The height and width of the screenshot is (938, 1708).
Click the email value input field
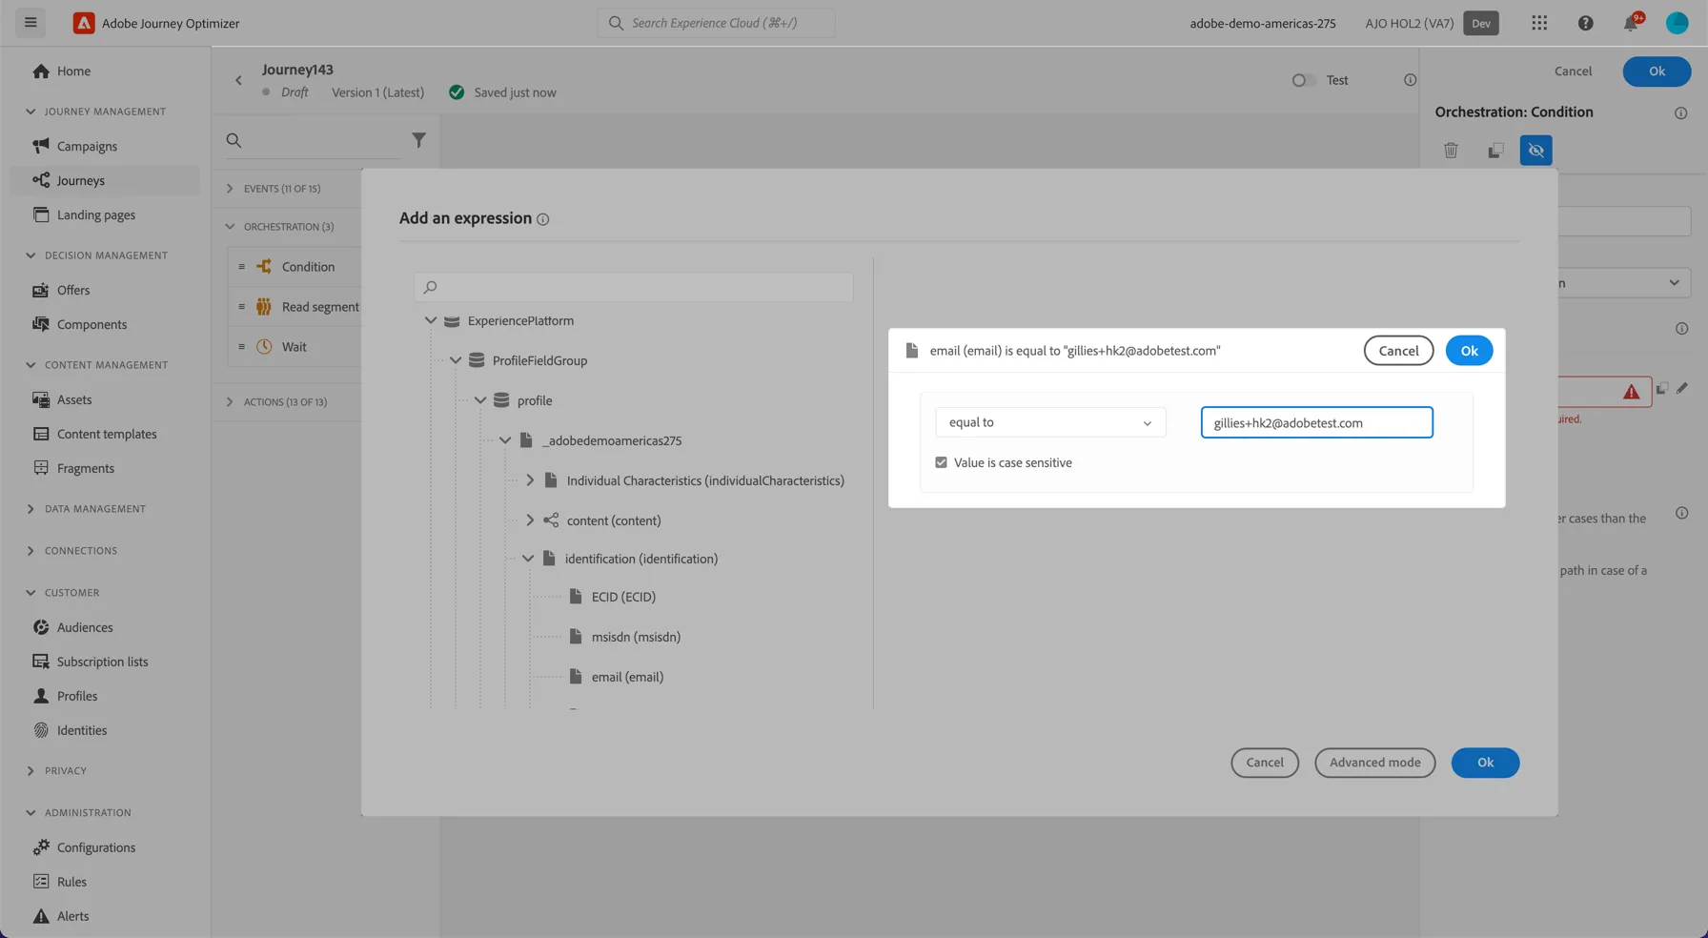tap(1316, 422)
